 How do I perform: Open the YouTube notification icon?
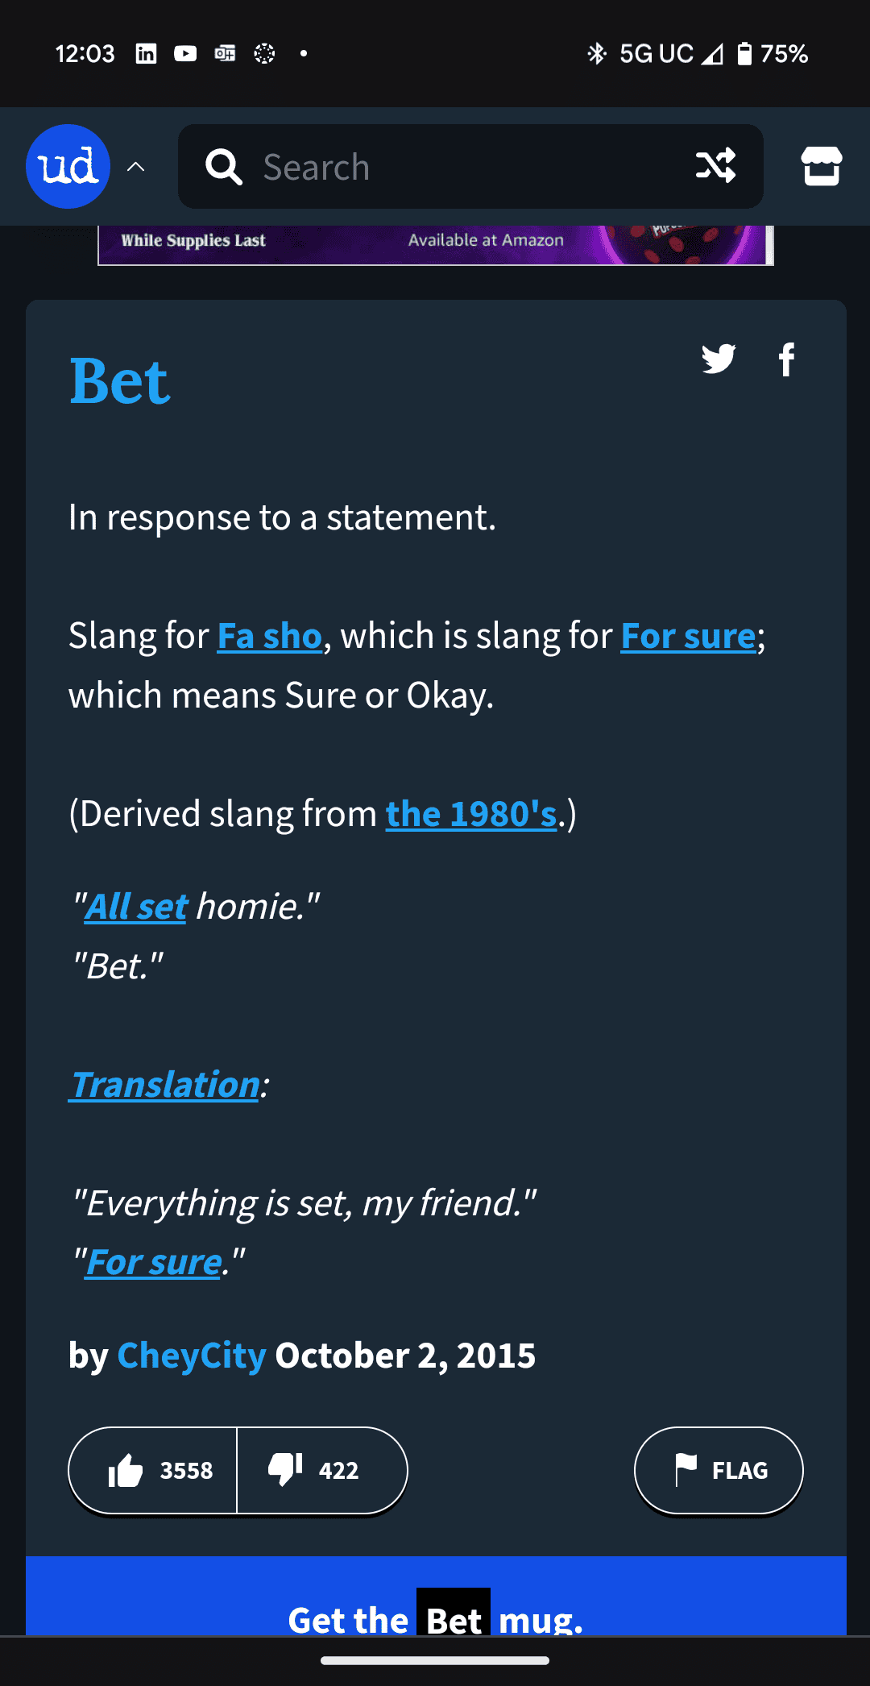(x=184, y=53)
